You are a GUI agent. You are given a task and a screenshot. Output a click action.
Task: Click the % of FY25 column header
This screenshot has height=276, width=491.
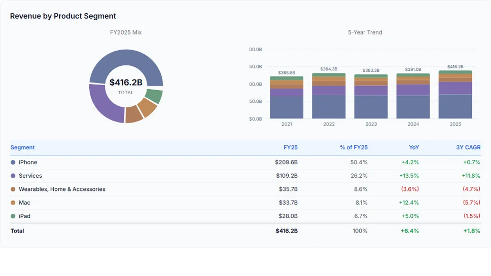pyautogui.click(x=354, y=147)
